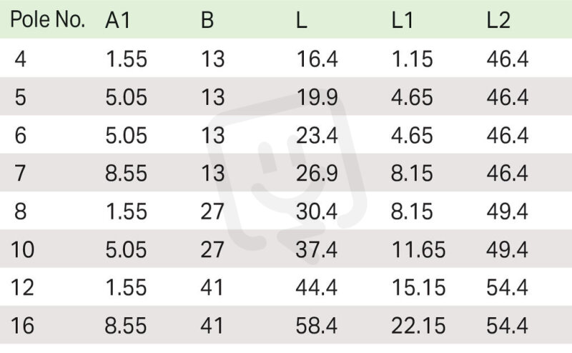572x353 pixels.
Task: Select A1 value 8.55 in pole 7 row
Action: click(x=126, y=173)
